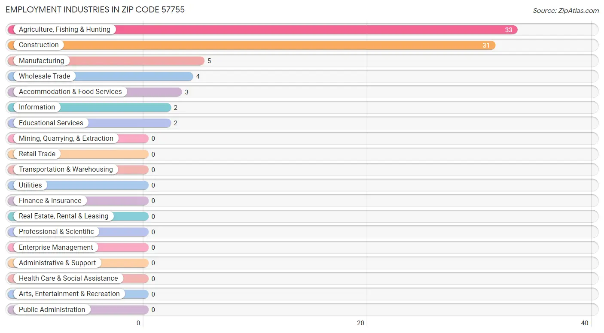Click the 0 value beside Retail Trade
Viewport: 604px width, 333px height.
(153, 154)
